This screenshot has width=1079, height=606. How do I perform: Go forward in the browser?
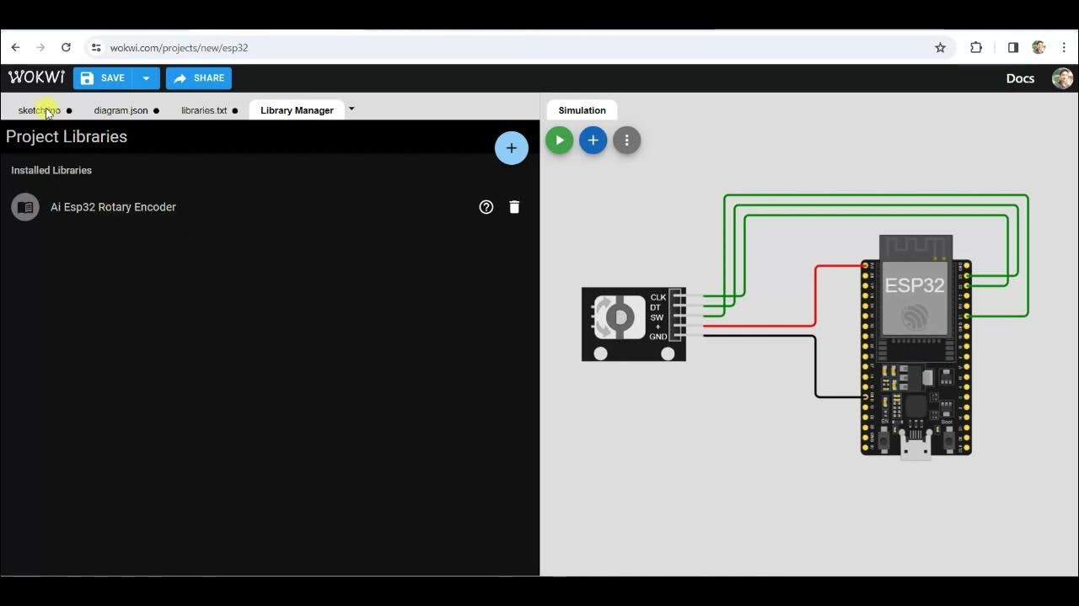(x=40, y=48)
